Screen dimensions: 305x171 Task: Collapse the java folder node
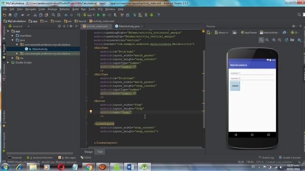tap(12, 40)
